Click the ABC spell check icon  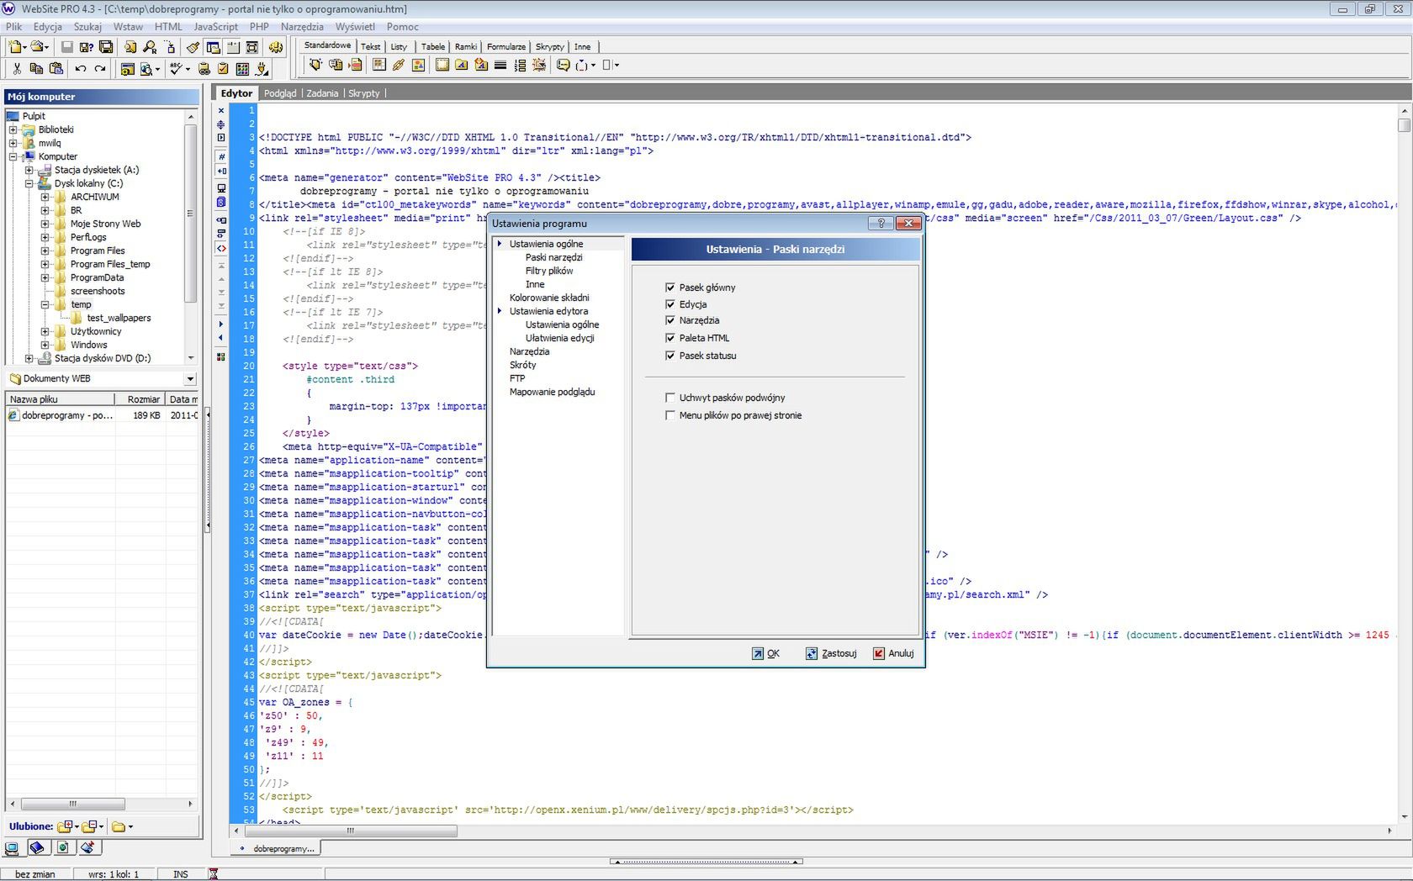[x=176, y=69]
